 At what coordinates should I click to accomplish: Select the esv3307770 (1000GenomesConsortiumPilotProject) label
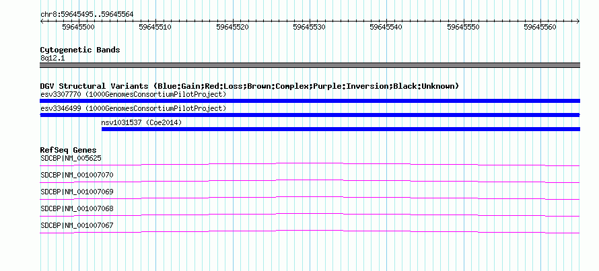[133, 94]
